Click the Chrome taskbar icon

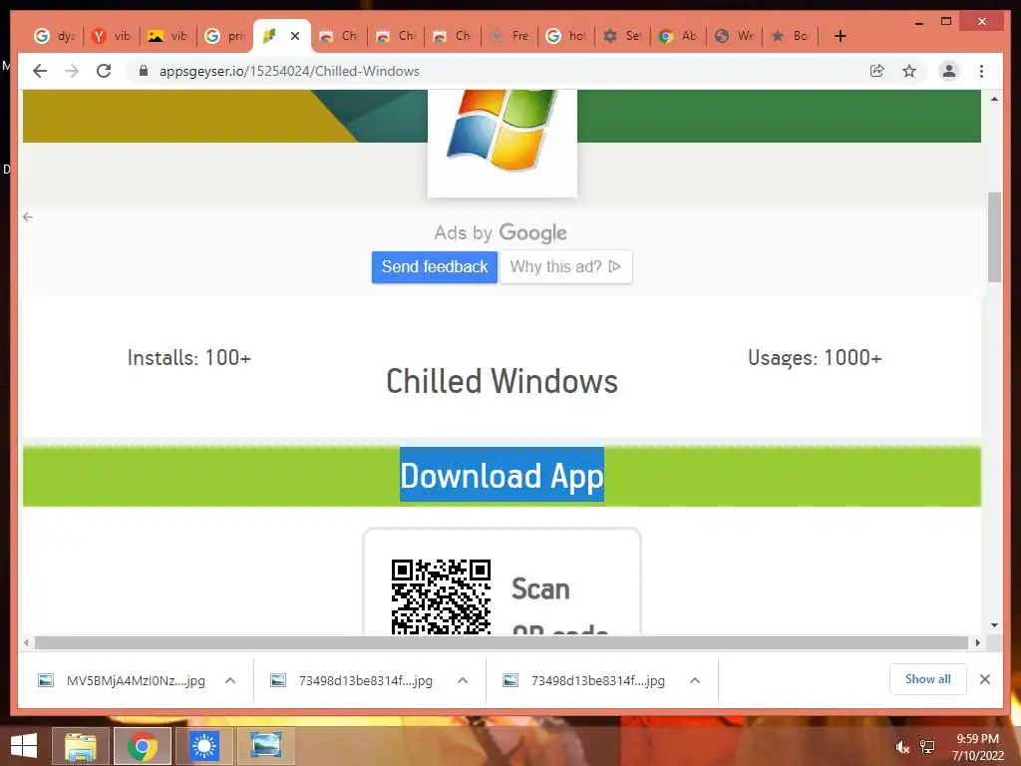coord(143,746)
